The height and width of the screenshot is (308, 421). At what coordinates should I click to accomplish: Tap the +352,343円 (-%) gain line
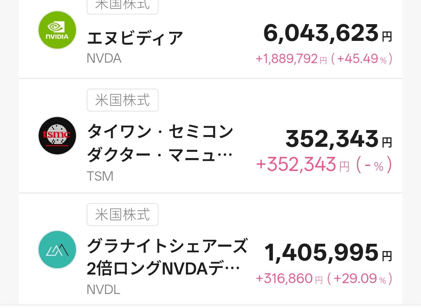click(324, 165)
